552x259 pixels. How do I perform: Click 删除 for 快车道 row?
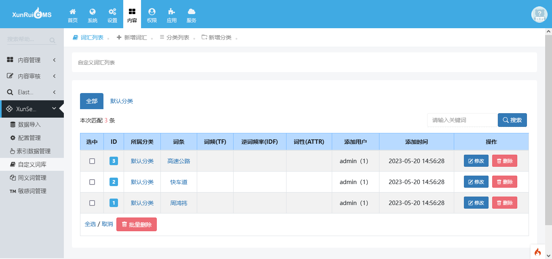tap(505, 182)
